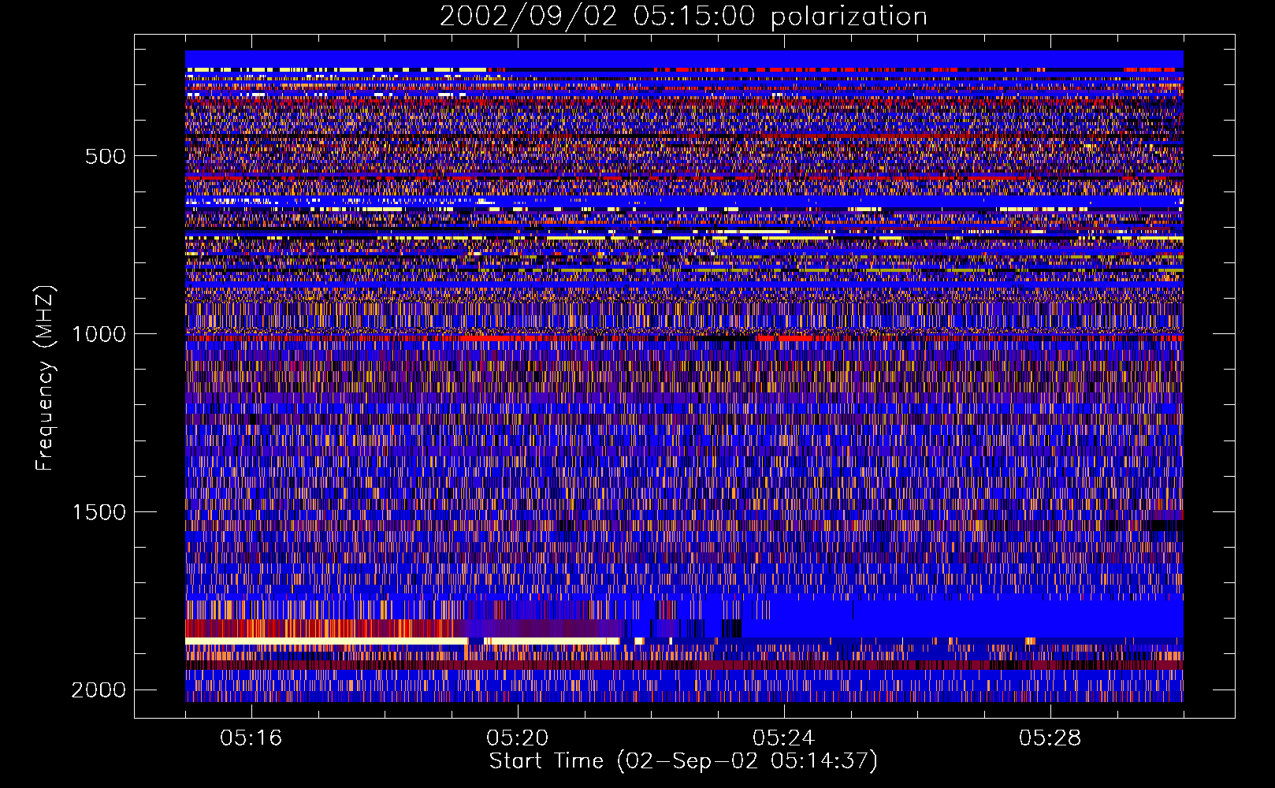Click the 'Frequency (MHZ)' axis label

coord(46,378)
